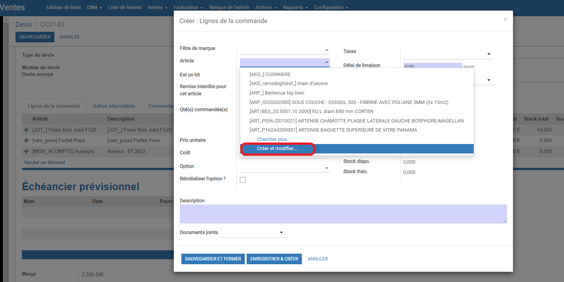Open Marque de l'article menu
Viewport: 564px width, 282px height.
click(x=230, y=8)
